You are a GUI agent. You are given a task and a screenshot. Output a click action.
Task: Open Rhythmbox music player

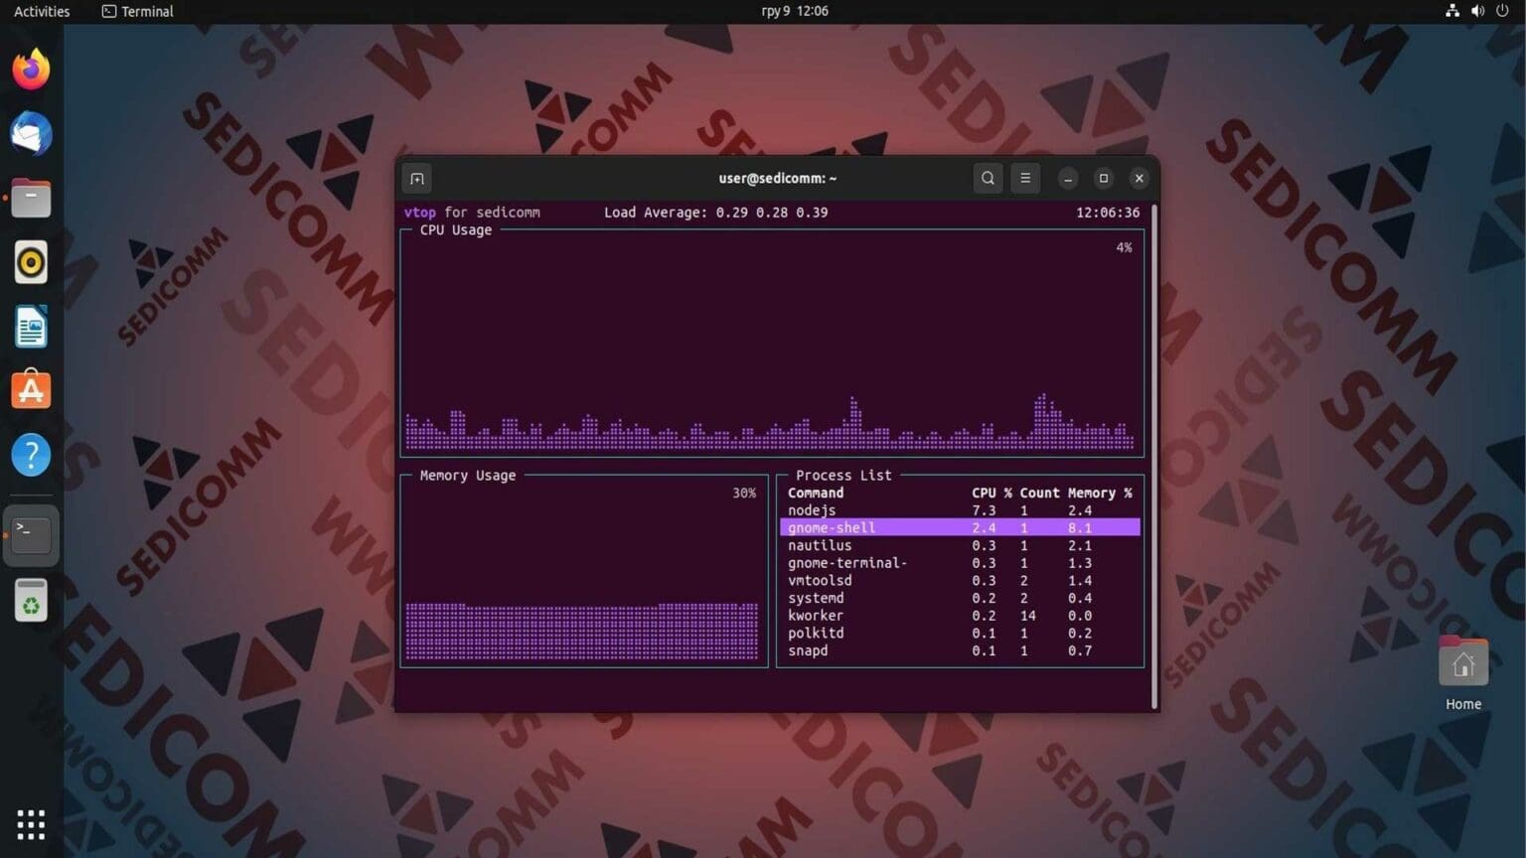tap(31, 262)
